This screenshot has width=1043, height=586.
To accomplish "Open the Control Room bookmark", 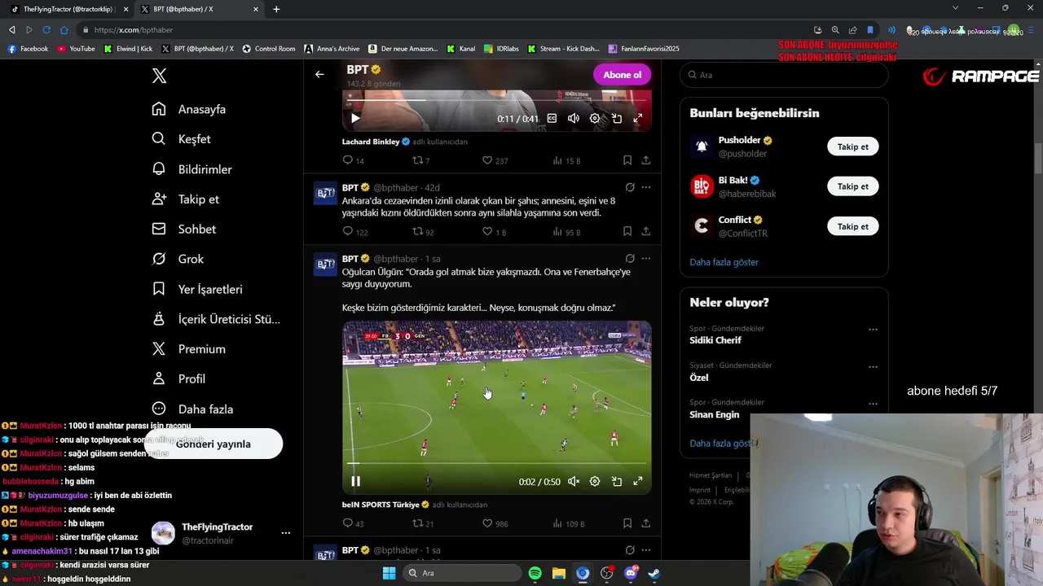I will pyautogui.click(x=269, y=49).
